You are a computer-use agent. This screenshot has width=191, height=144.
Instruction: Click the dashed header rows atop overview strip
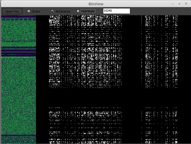[19, 19]
